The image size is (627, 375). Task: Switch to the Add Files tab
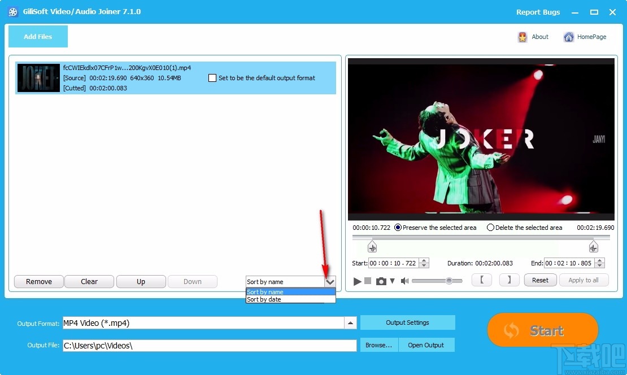(37, 36)
